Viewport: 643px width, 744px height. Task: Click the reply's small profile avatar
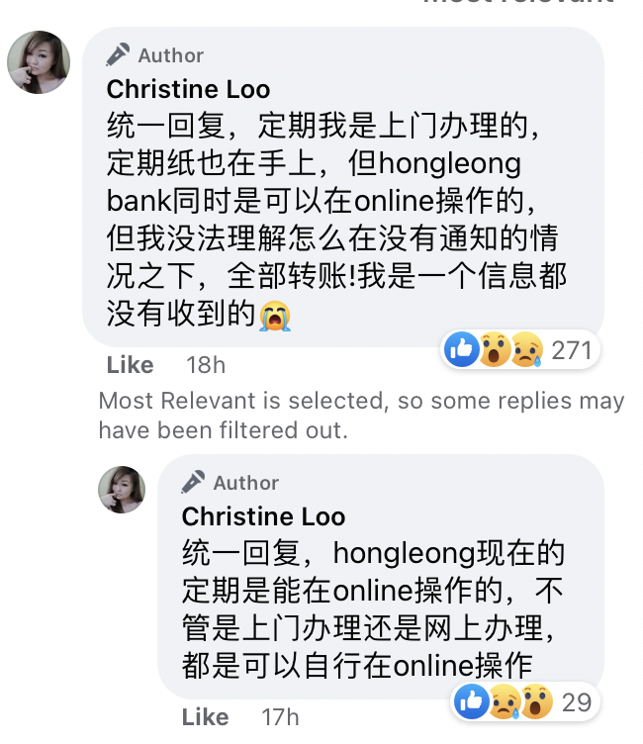point(122,489)
